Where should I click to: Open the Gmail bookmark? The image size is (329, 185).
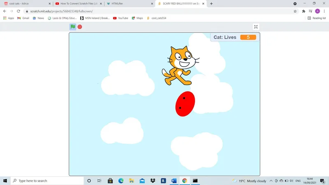coord(23,18)
